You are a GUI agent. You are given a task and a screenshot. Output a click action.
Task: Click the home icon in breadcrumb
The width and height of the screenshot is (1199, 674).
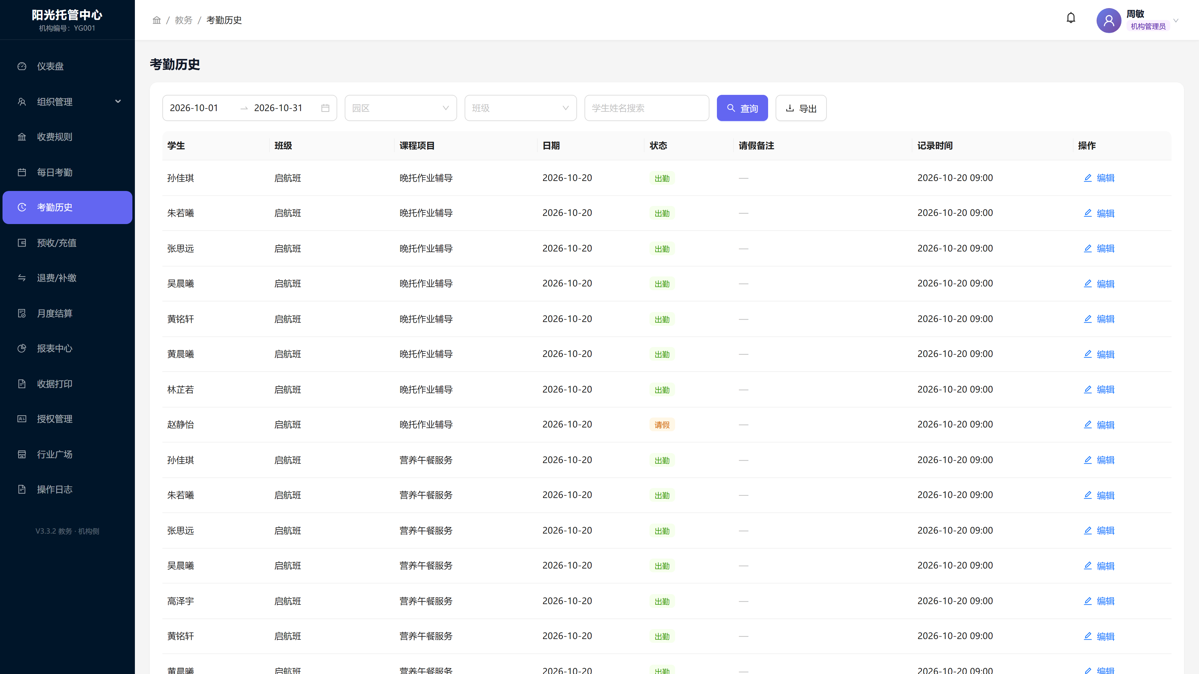coord(156,20)
